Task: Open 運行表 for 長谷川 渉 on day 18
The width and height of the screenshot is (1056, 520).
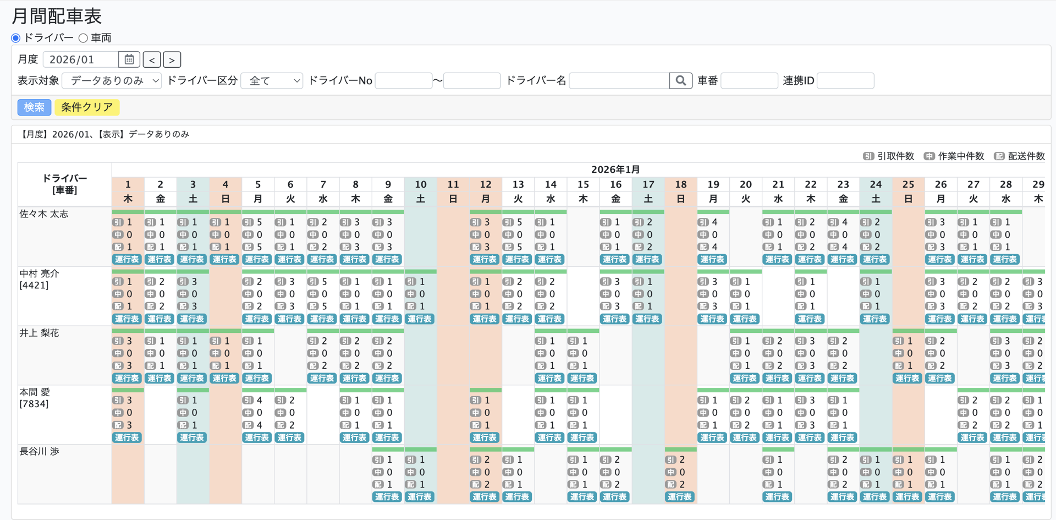Action: [680, 497]
